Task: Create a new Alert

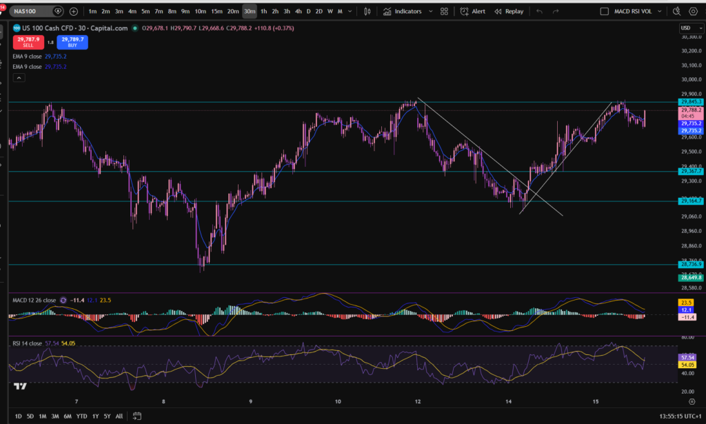Action: 473,11
